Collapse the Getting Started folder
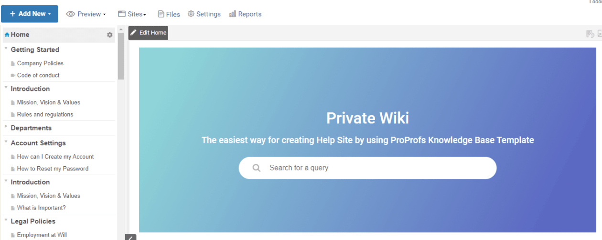Viewport: 602px width, 240px height. 6,49
